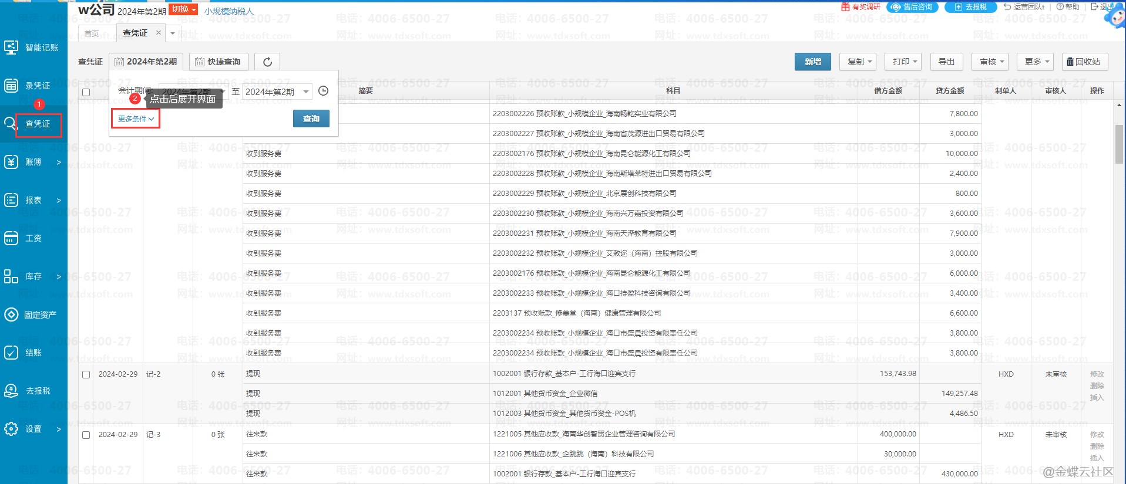
Task: Switch to the 首页 tab
Action: (92, 33)
